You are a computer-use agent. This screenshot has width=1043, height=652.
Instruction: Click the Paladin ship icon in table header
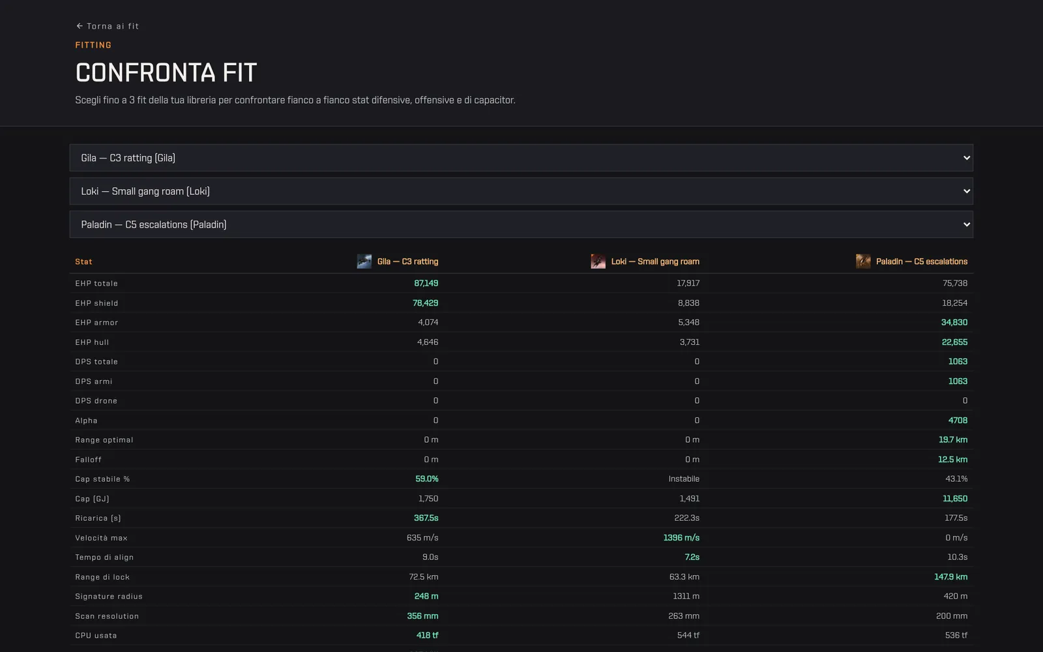click(863, 261)
